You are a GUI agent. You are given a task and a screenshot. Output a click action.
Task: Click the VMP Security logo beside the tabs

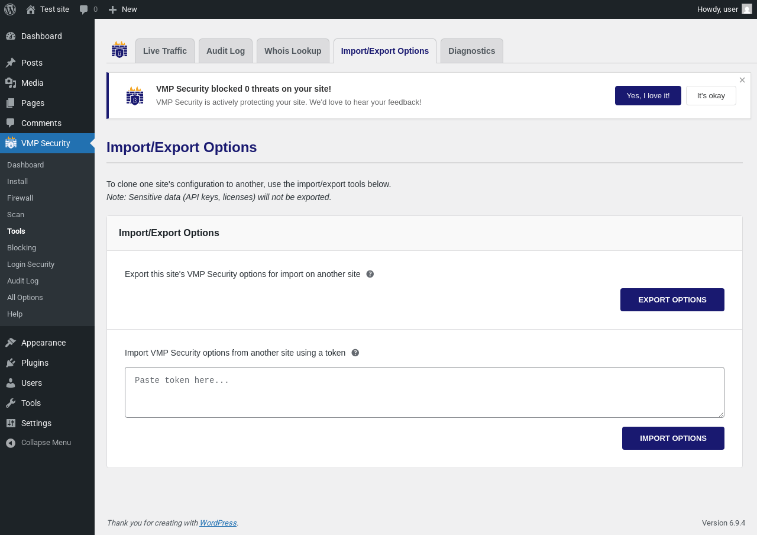point(119,50)
